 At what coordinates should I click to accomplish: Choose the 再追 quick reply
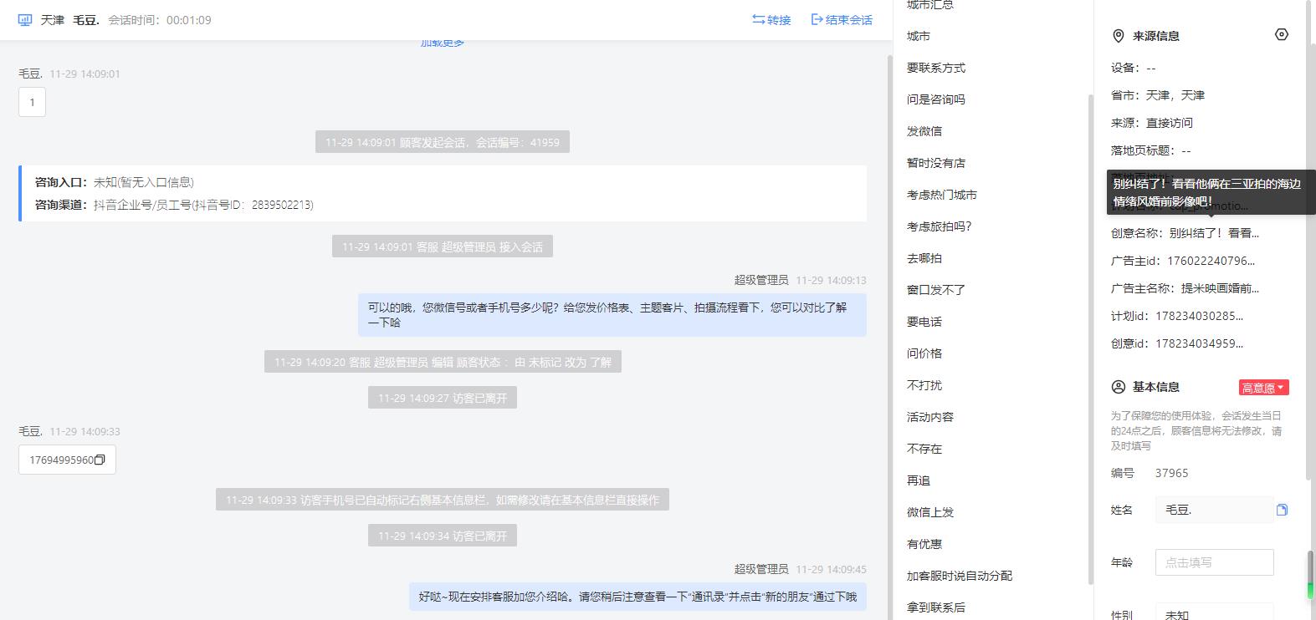(919, 480)
